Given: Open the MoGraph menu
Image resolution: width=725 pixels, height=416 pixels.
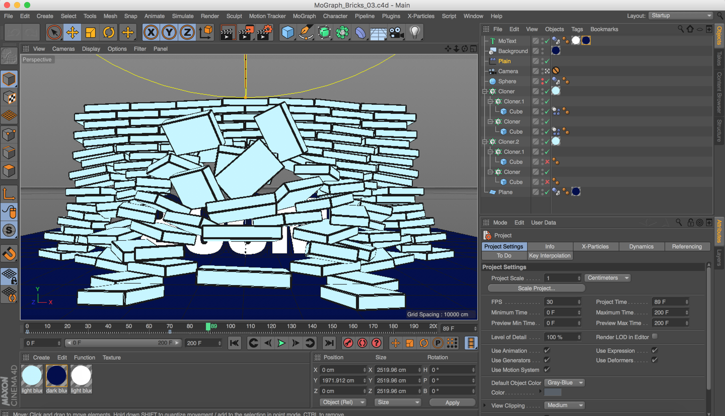Looking at the screenshot, I should [x=304, y=16].
